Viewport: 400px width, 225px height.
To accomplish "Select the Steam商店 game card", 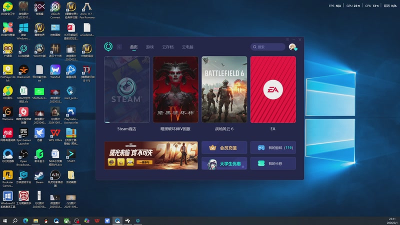I will tap(127, 89).
